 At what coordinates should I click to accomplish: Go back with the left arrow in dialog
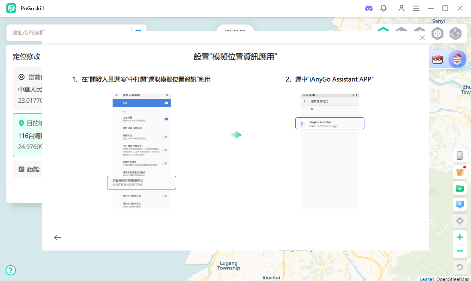point(58,238)
